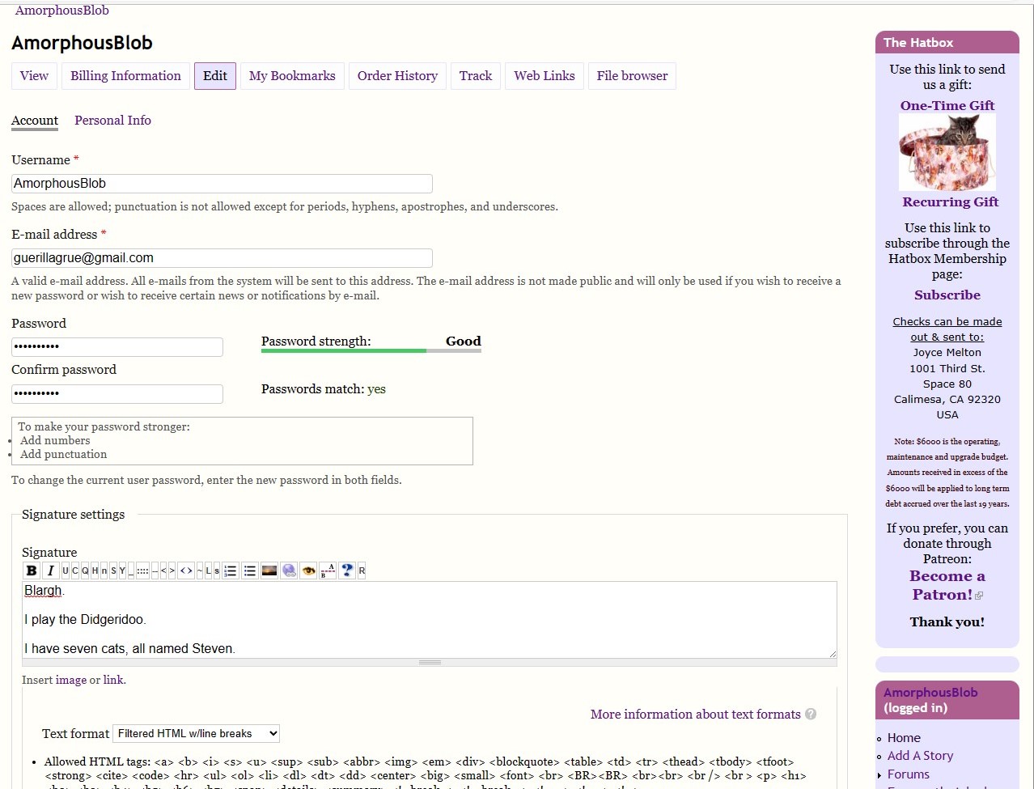Click the help icon beside text formats link
1034x789 pixels.
click(x=811, y=714)
